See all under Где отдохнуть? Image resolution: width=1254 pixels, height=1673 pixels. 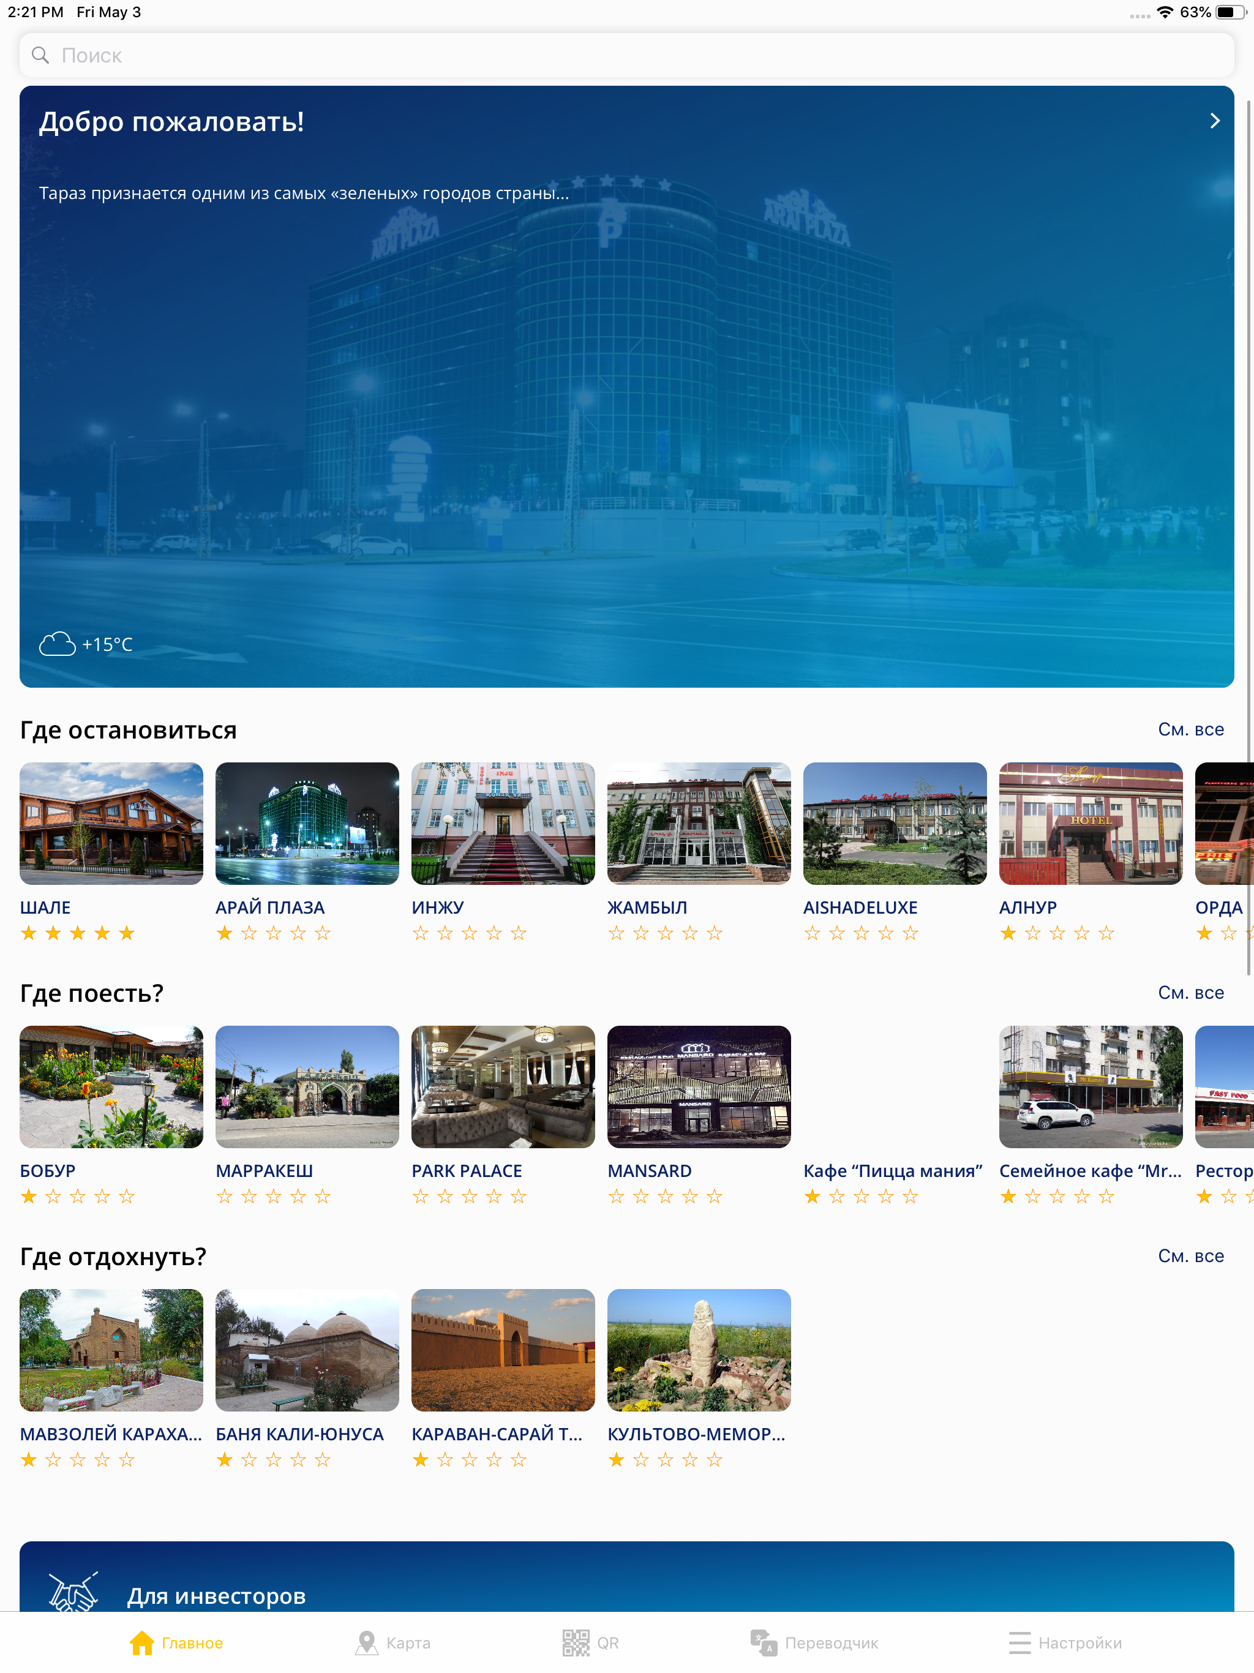click(1190, 1255)
